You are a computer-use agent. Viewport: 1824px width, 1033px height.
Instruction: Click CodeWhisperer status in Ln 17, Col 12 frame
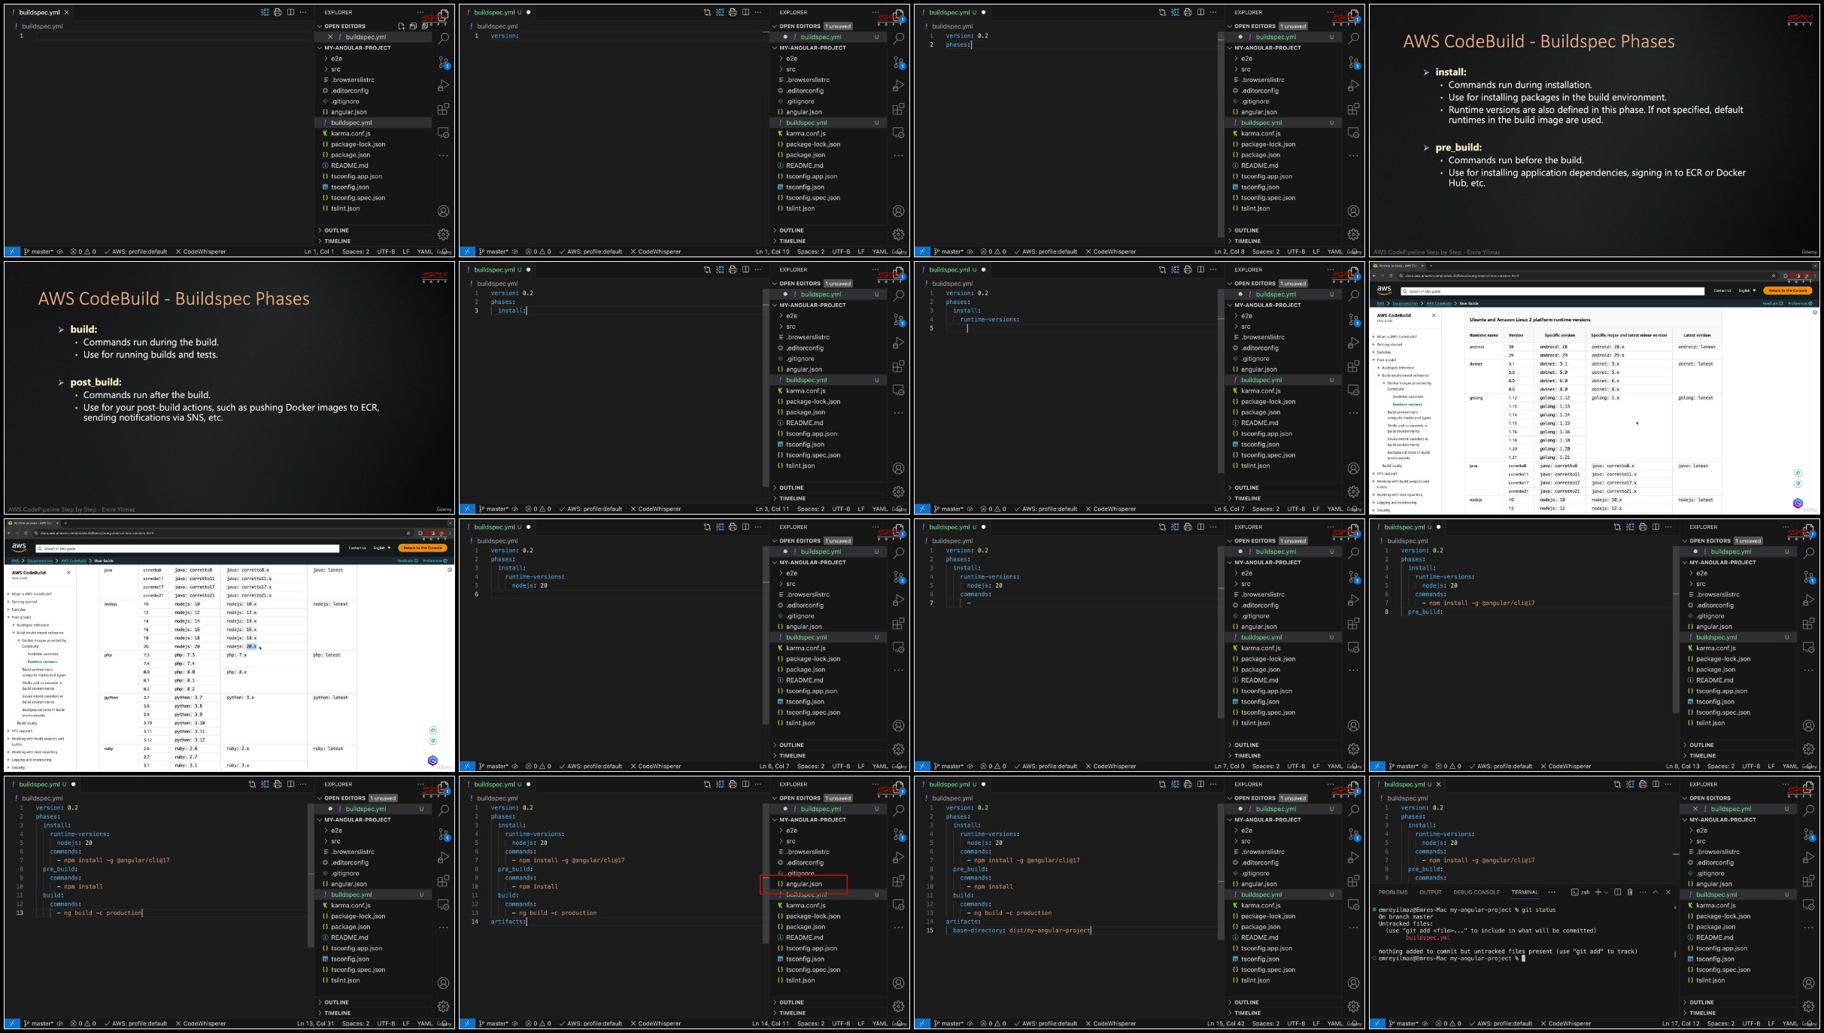pos(1565,1024)
